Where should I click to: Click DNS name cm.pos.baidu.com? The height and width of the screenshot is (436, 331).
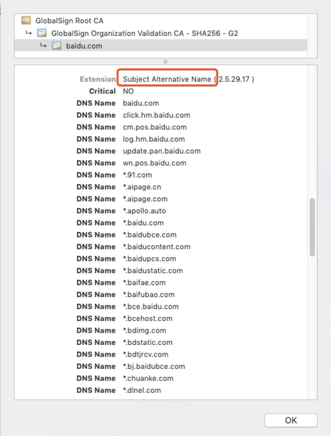pos(155,127)
